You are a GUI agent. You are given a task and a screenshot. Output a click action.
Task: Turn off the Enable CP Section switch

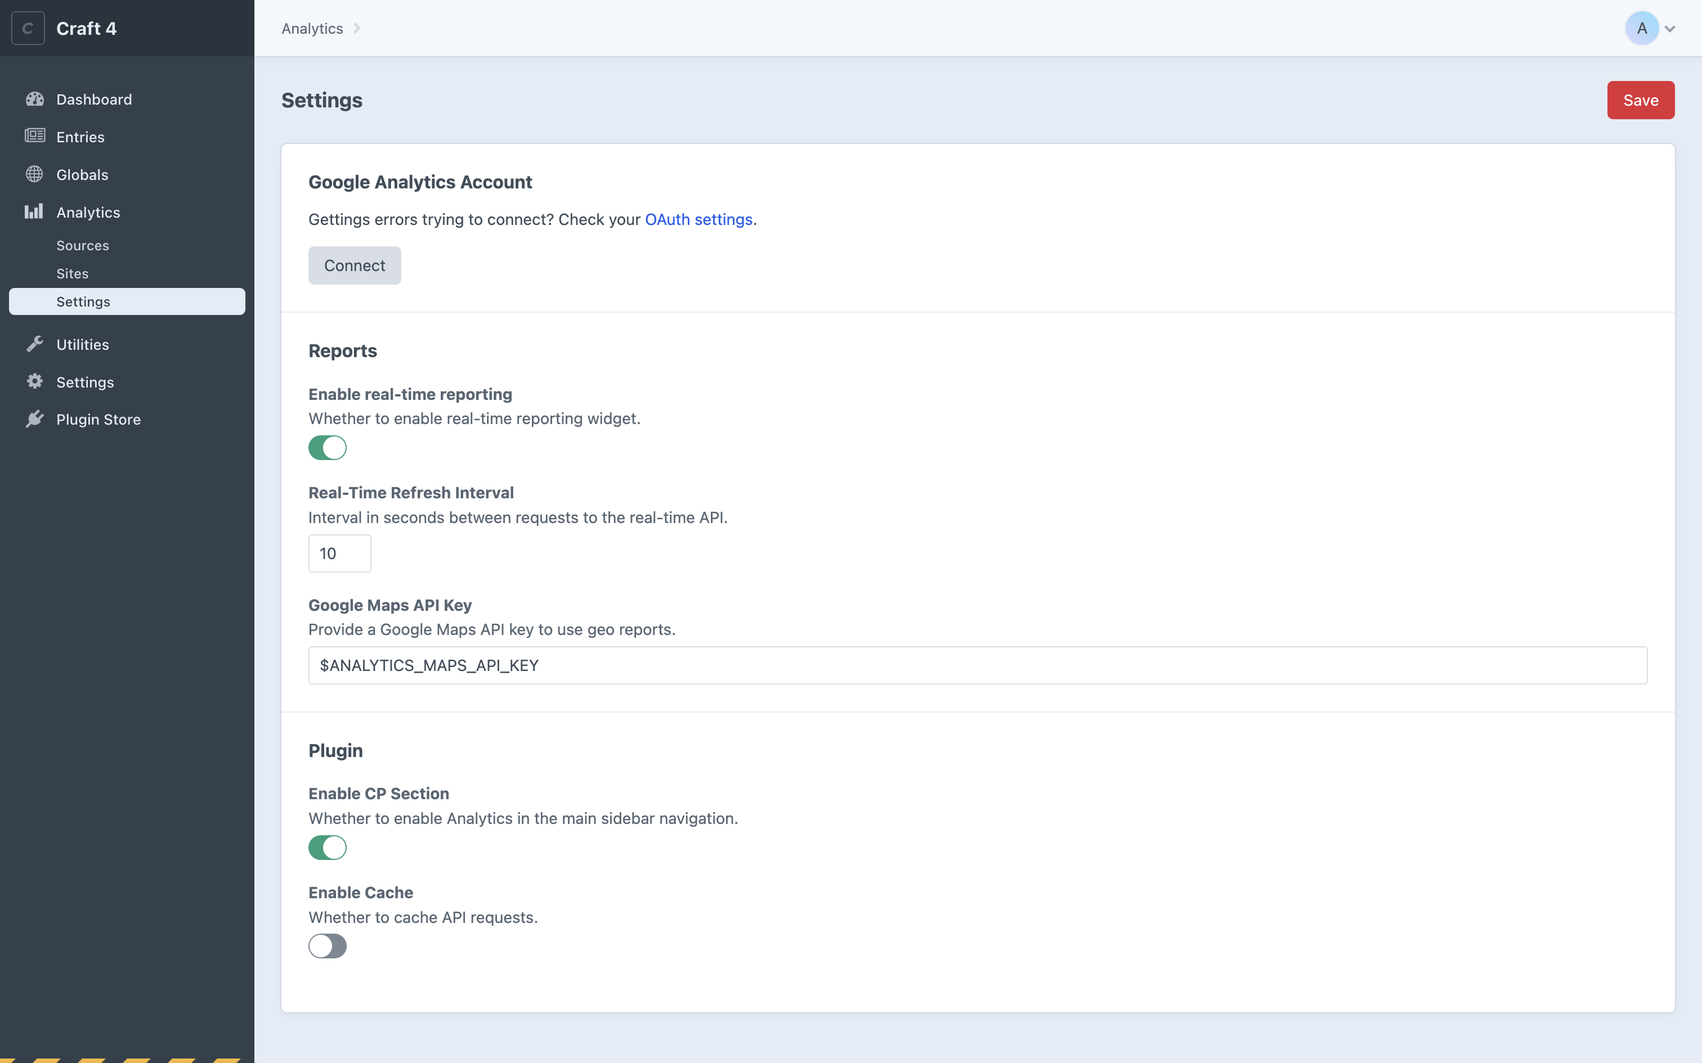(328, 847)
